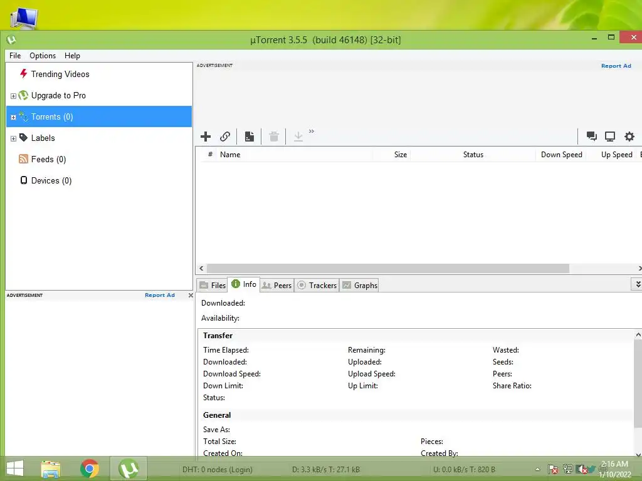Open the Help menu
This screenshot has width=642, height=481.
coord(72,56)
